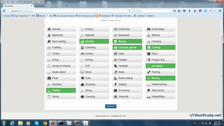Open the History menu
The image size is (224, 126).
coord(19,2)
